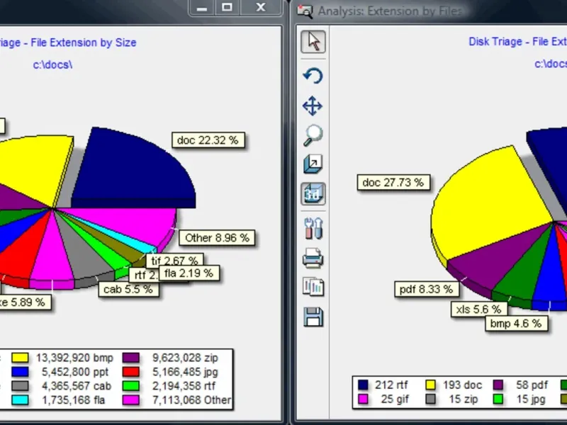Click the 15 jpg legend text

point(531,399)
